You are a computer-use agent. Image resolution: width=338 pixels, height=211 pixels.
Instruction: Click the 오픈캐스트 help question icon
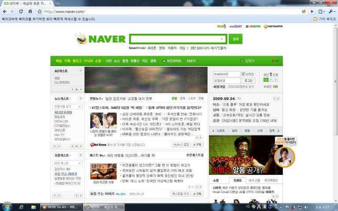pyautogui.click(x=81, y=155)
